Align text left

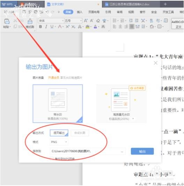tap(115, 26)
